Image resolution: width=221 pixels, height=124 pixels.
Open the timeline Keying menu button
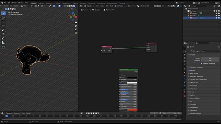click(x=17, y=113)
